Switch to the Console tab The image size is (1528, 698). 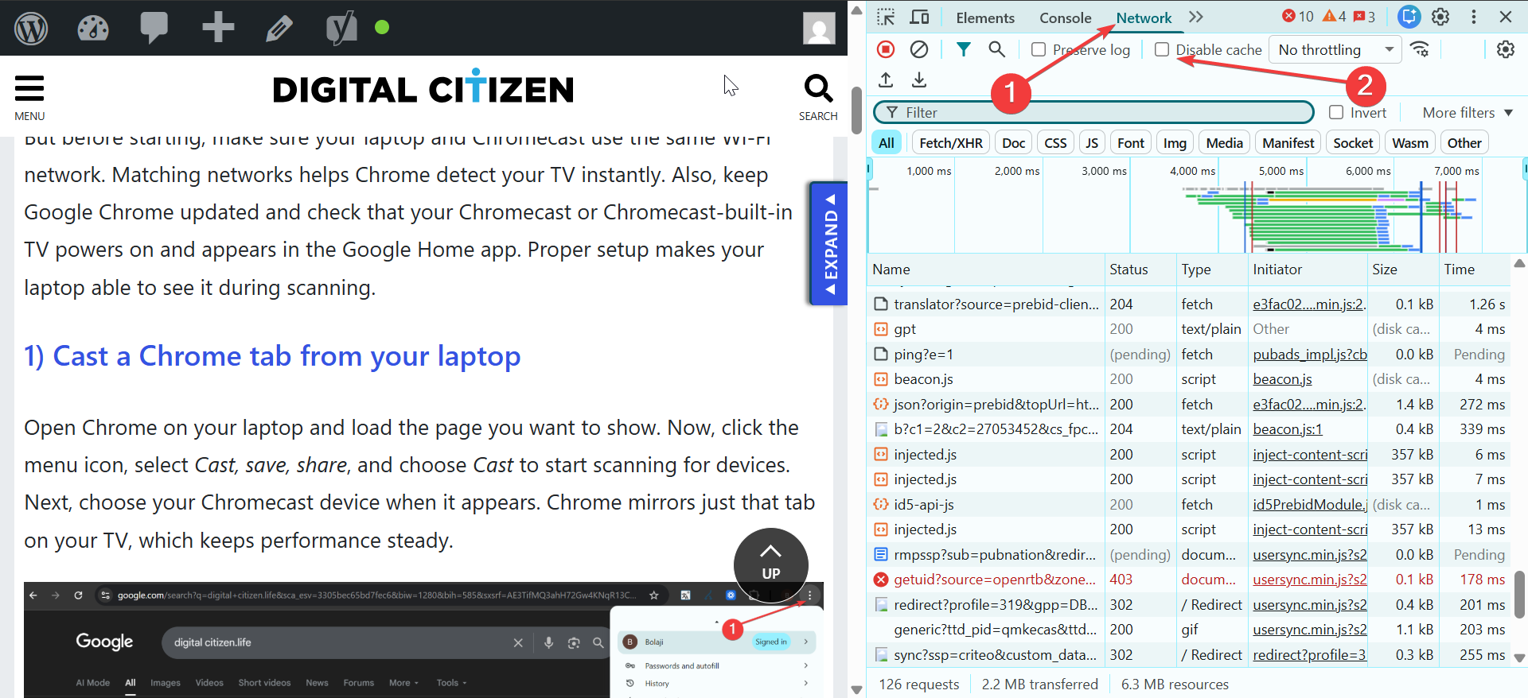click(1065, 17)
